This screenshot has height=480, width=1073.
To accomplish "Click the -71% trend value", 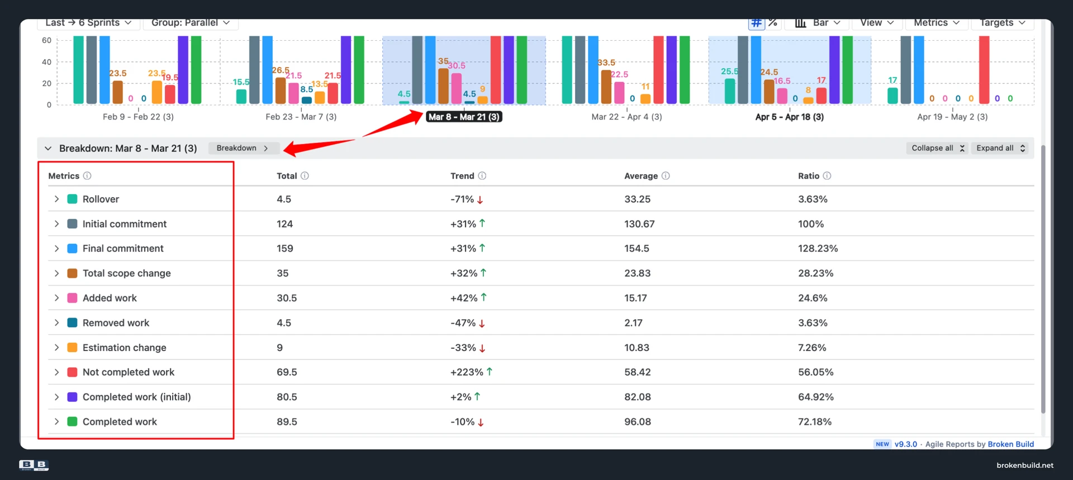I will coord(462,199).
